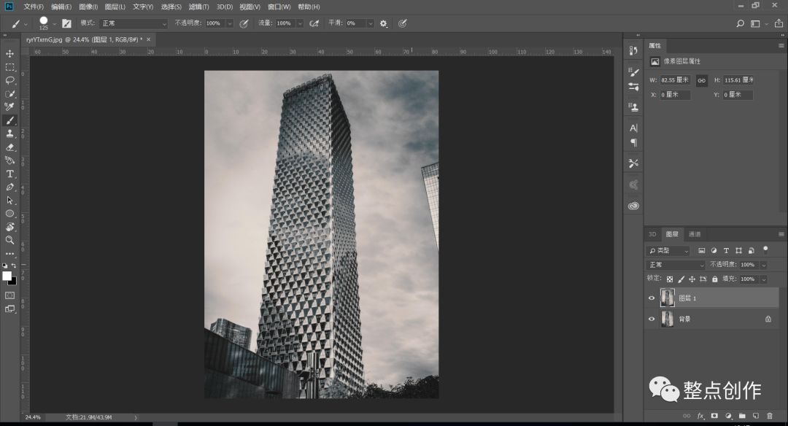Select the Move tool
This screenshot has width=788, height=426.
click(x=9, y=54)
